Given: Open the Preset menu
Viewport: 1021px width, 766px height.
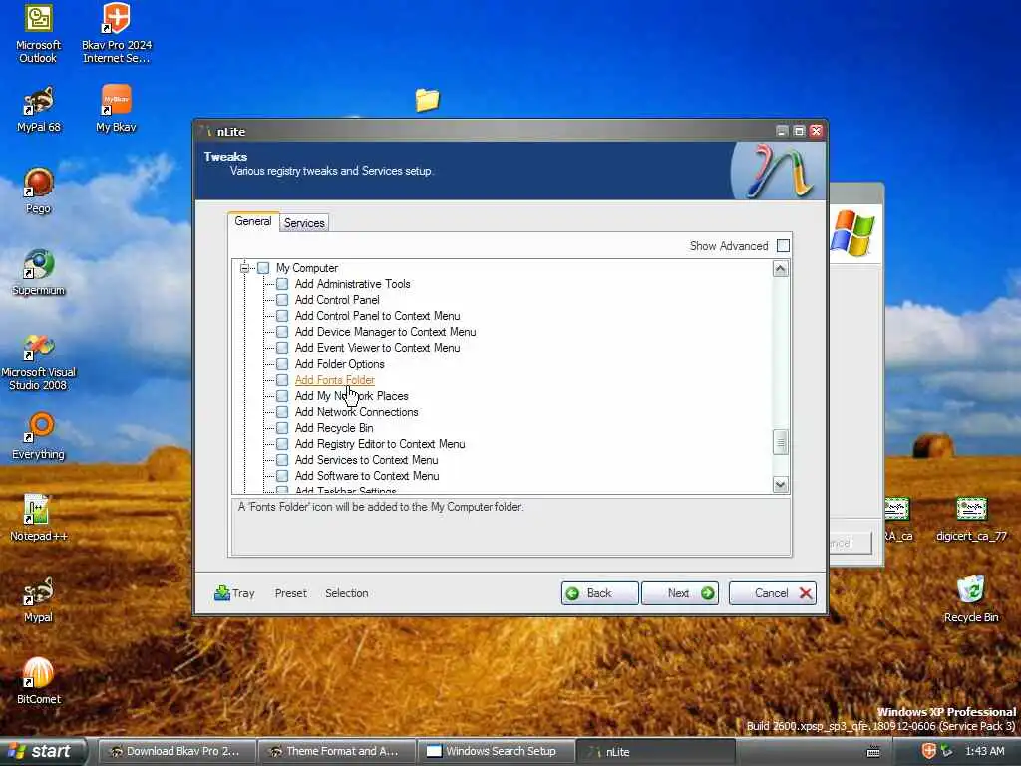Looking at the screenshot, I should tap(290, 593).
